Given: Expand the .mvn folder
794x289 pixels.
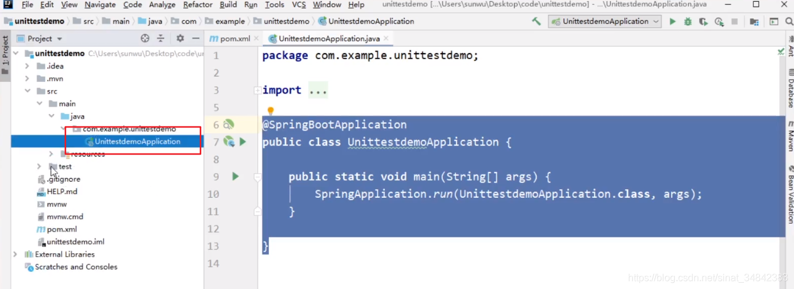Looking at the screenshot, I should pos(27,79).
